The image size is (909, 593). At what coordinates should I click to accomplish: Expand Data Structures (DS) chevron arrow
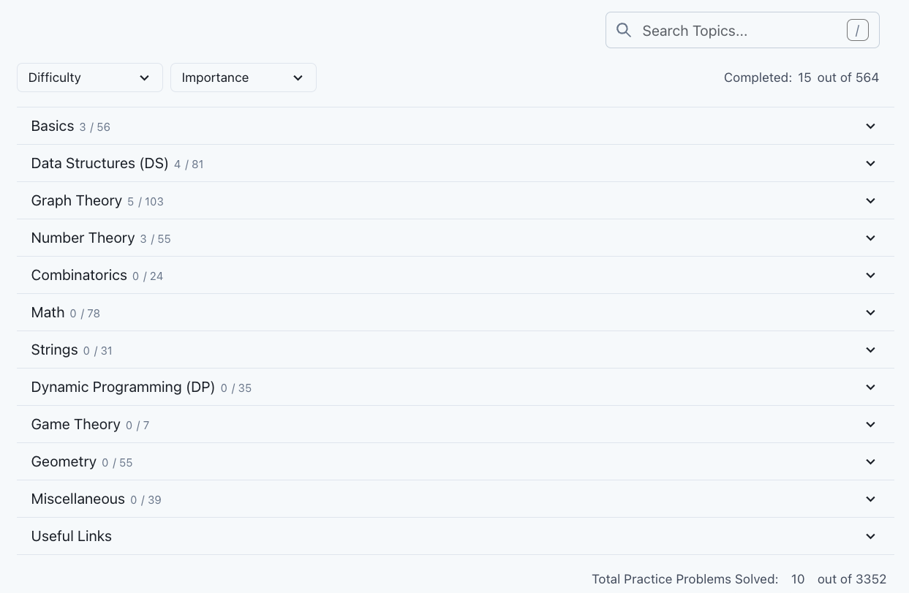click(x=870, y=164)
